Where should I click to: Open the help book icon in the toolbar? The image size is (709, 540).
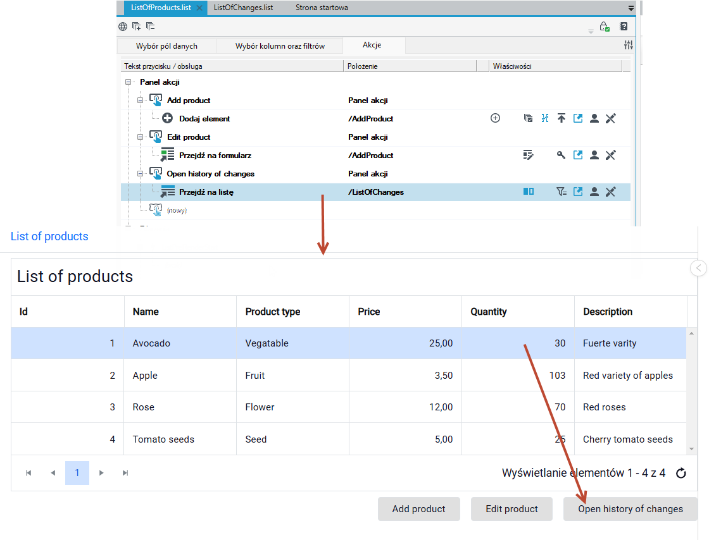[624, 27]
